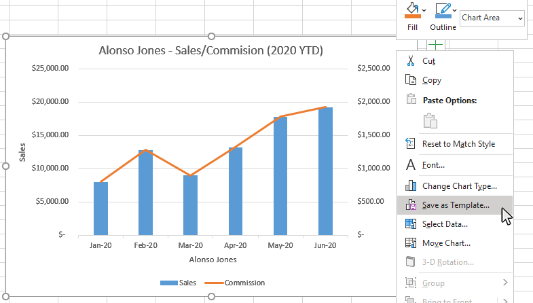Click the Select Data grid icon
This screenshot has width=533, height=303.
click(411, 224)
